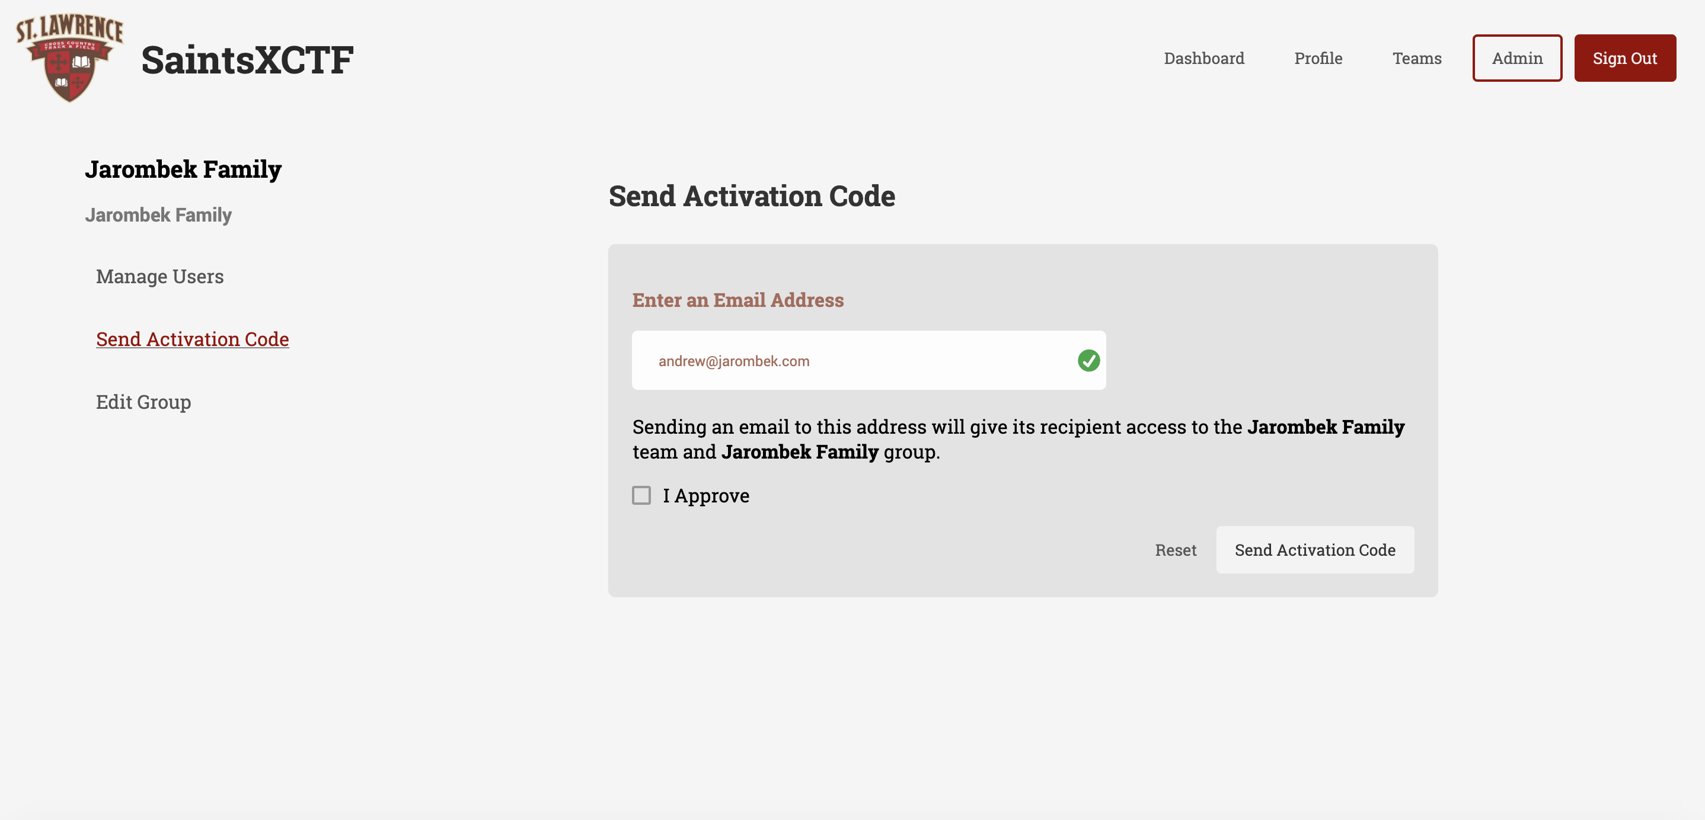Focus the email address input field
This screenshot has width=1705, height=820.
pyautogui.click(x=869, y=360)
